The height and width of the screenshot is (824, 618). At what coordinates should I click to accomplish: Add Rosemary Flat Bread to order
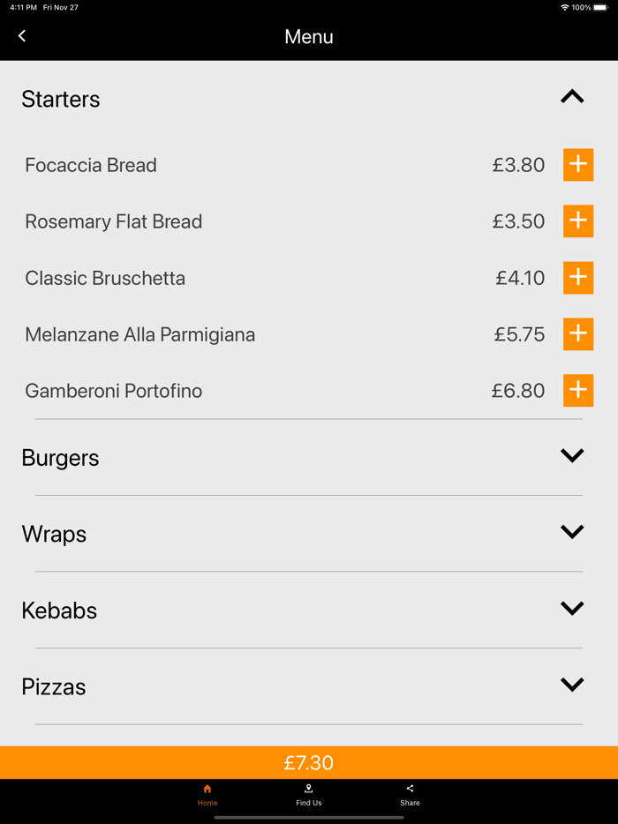click(x=578, y=221)
